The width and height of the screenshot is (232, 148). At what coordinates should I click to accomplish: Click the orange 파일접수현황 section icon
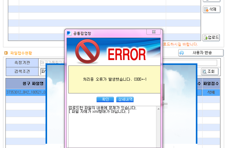(x=6, y=53)
